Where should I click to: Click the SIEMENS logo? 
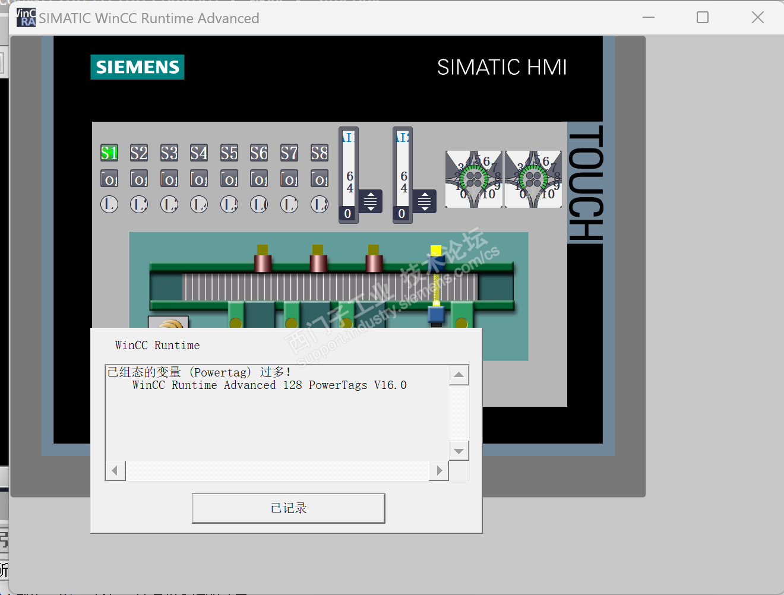coord(137,67)
